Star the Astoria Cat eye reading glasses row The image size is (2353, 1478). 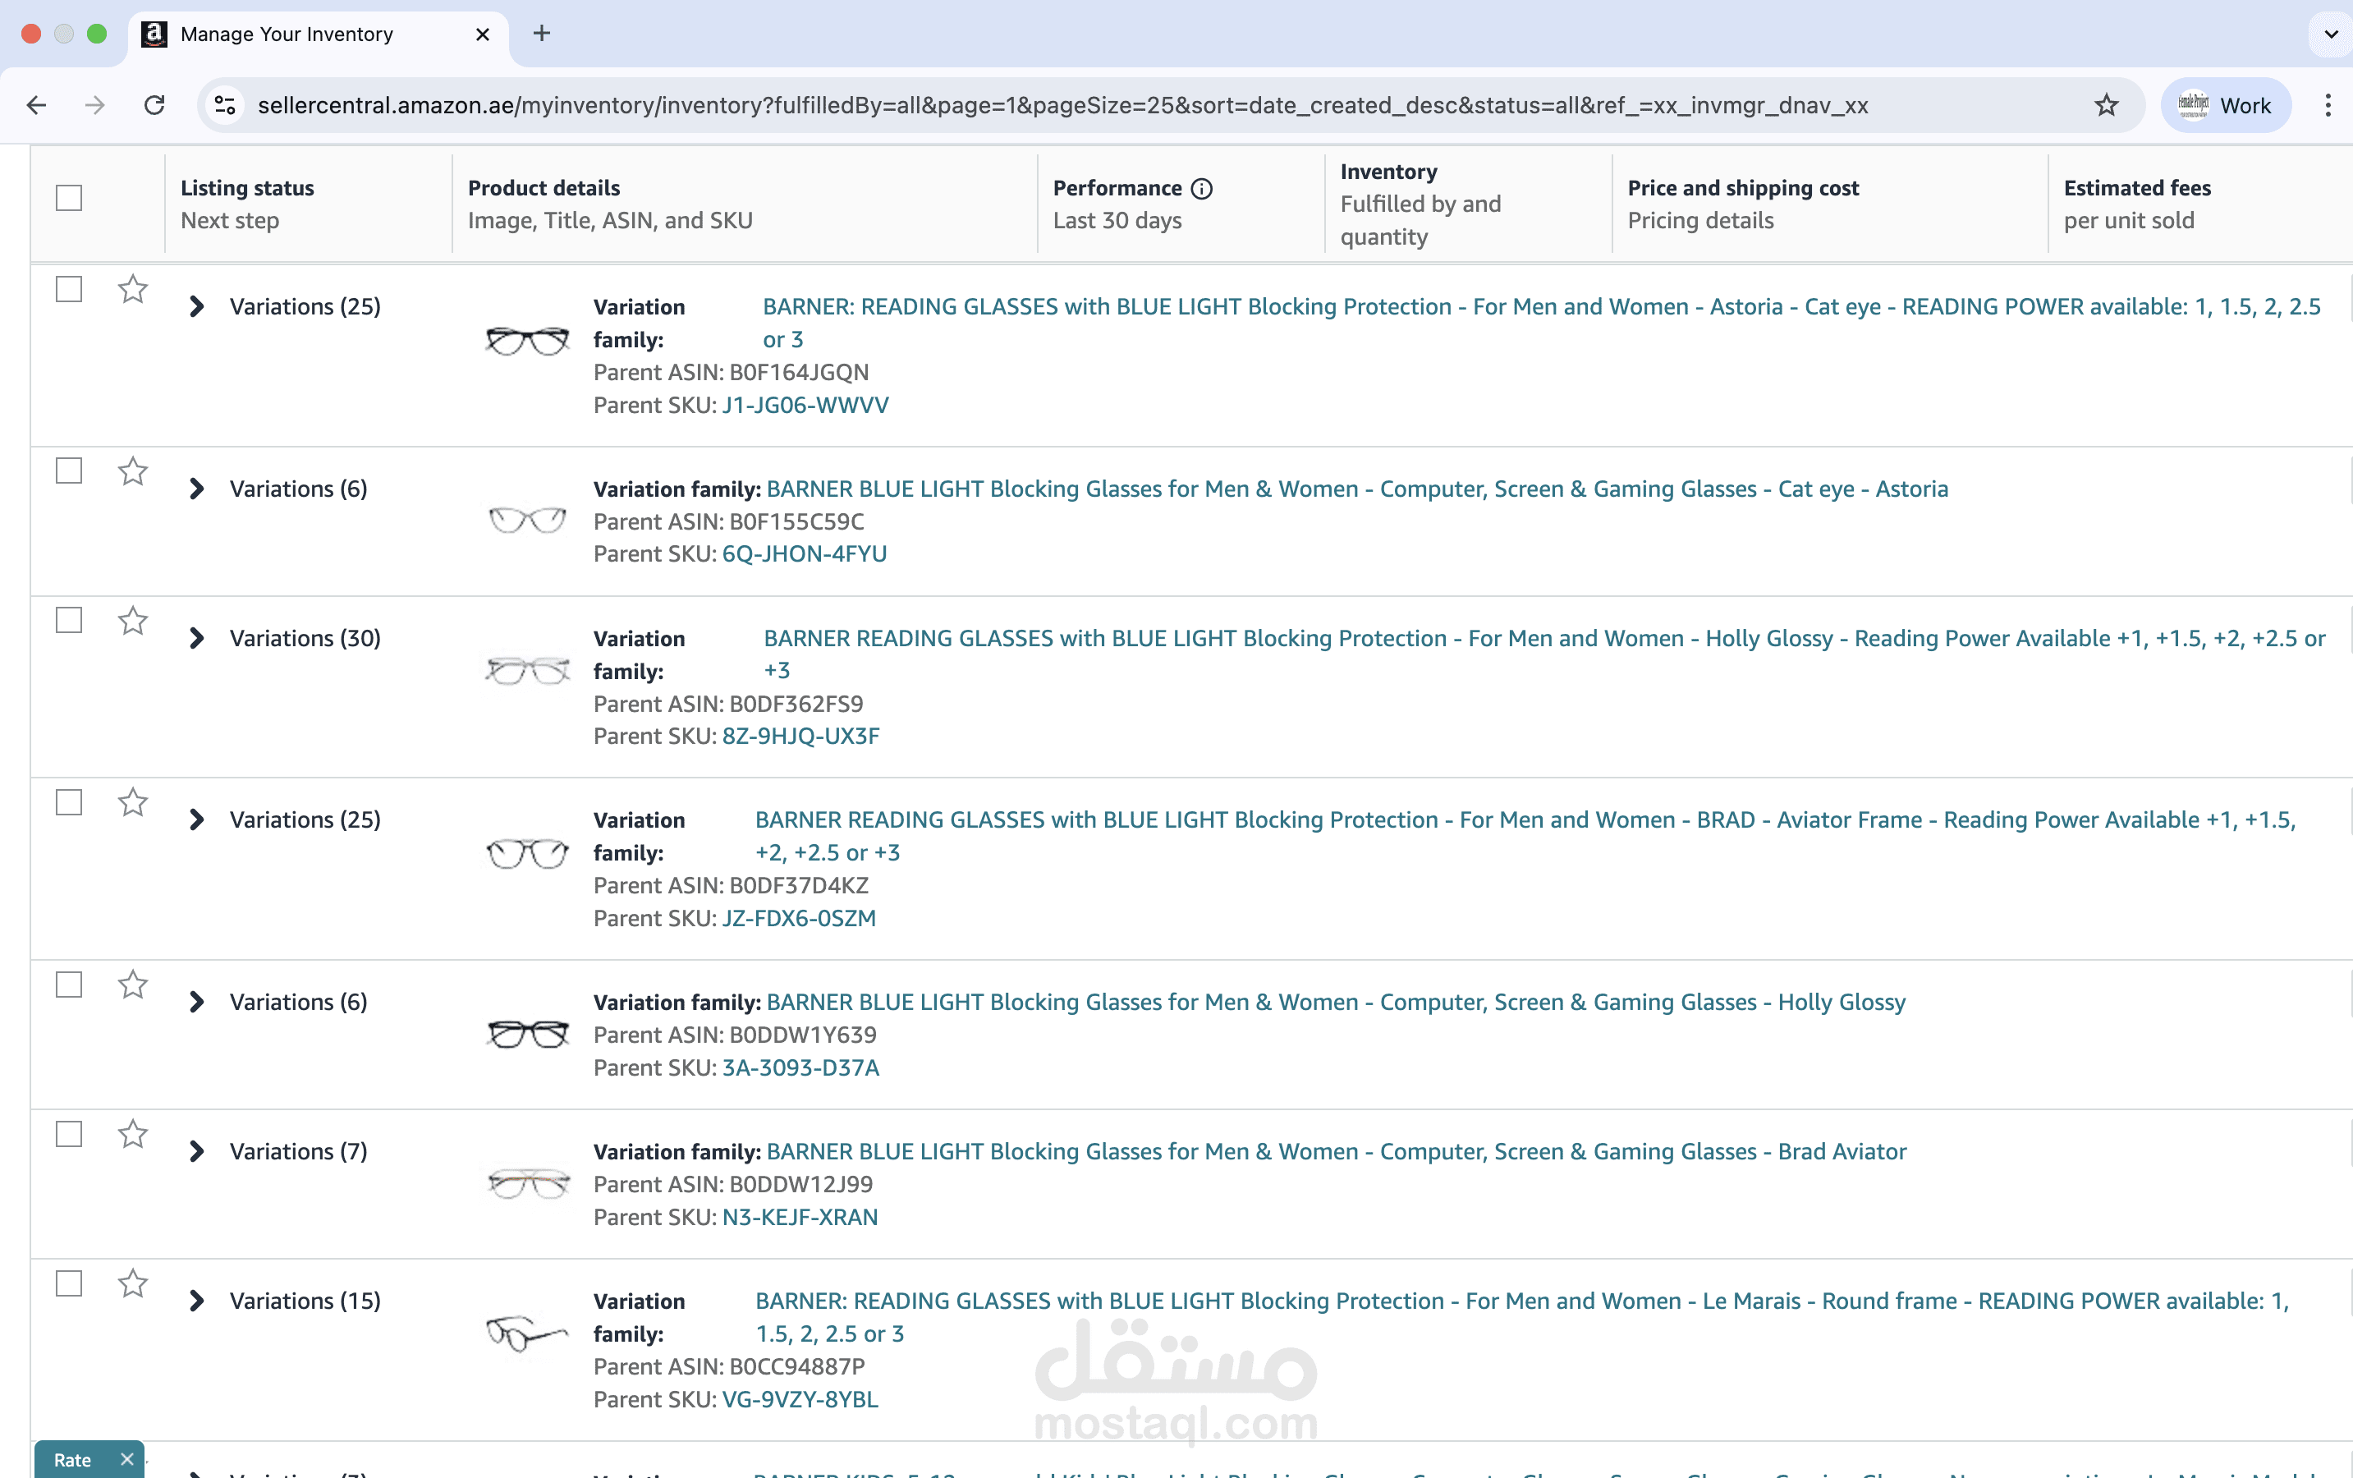133,288
